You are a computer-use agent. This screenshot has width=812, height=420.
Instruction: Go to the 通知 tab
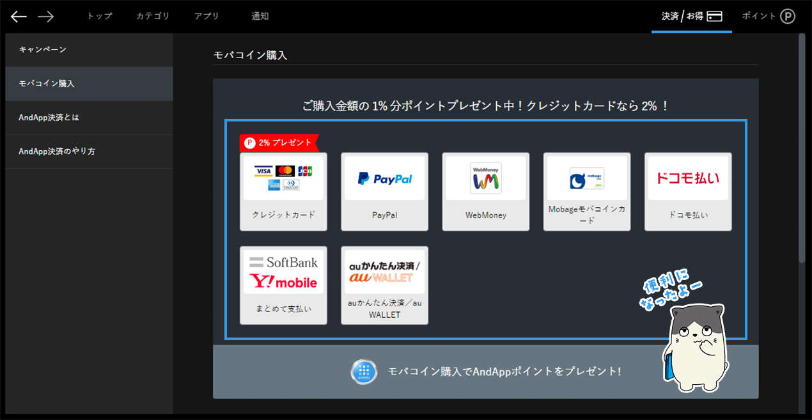(260, 17)
